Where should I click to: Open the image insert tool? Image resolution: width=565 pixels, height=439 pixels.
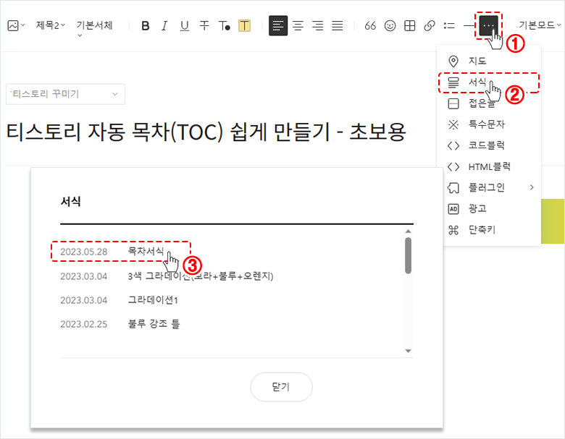pyautogui.click(x=13, y=25)
